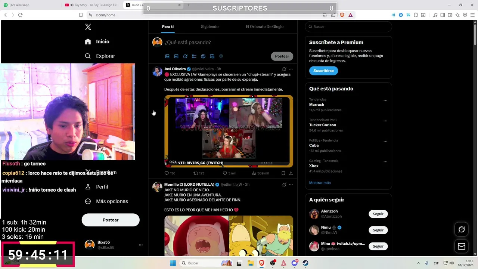
Task: Add an image to the post
Action: tap(167, 56)
